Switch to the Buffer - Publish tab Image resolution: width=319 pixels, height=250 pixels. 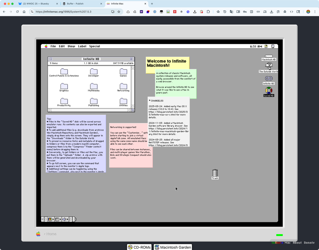pyautogui.click(x=82, y=4)
